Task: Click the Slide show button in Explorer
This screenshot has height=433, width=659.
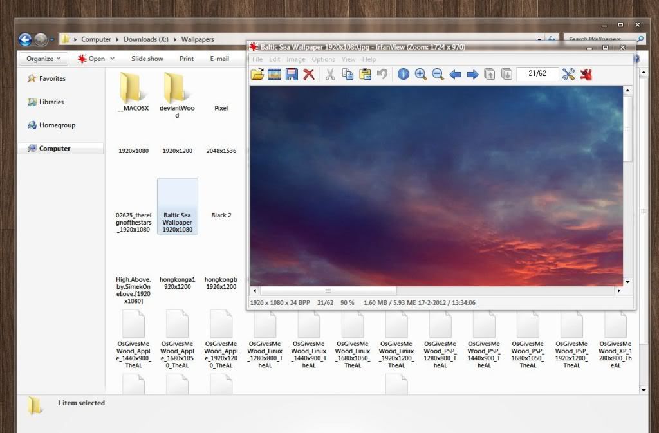Action: pos(147,59)
